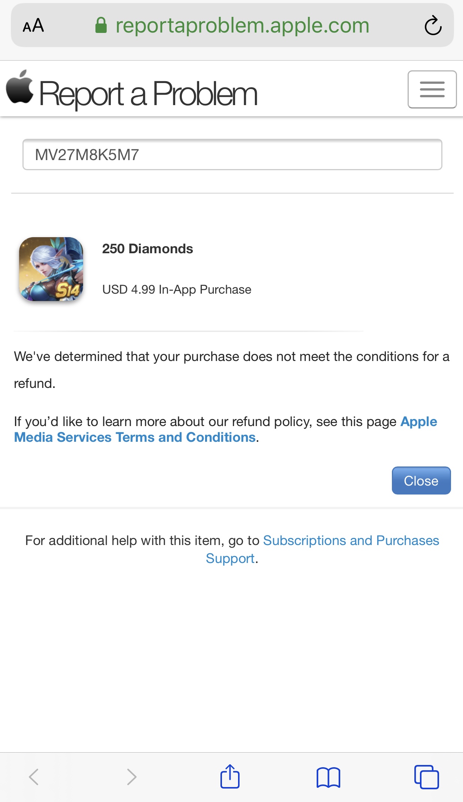Viewport: 463px width, 802px height.
Task: Open Safari bookmarks book icon
Action: click(328, 777)
